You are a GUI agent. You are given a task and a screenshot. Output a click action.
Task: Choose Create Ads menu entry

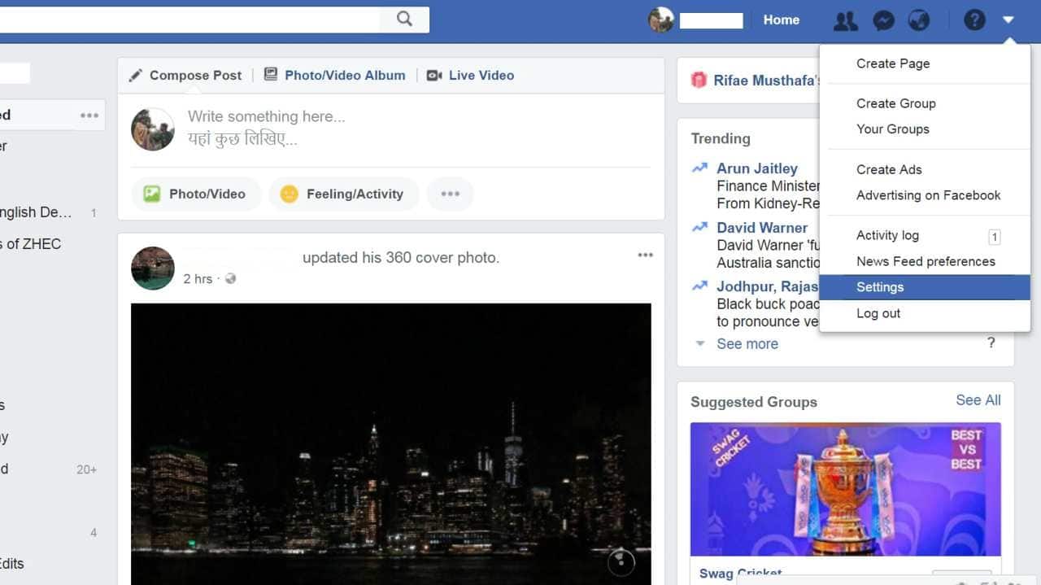pyautogui.click(x=889, y=169)
